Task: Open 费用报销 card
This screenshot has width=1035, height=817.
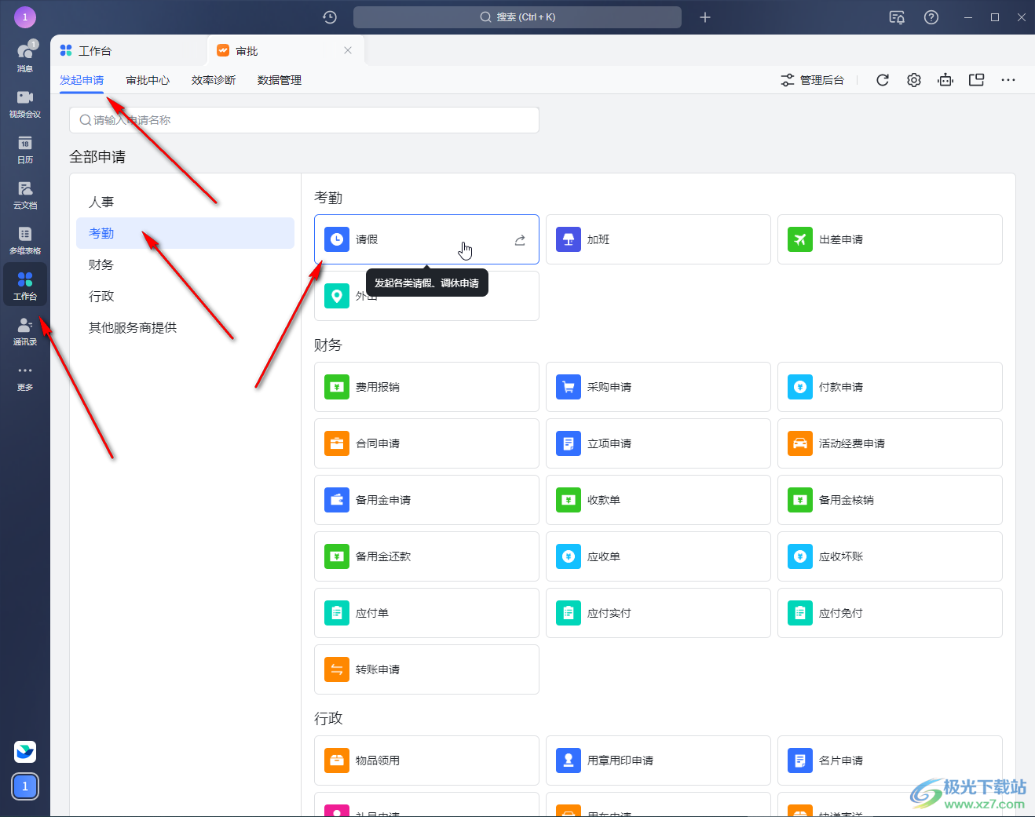Action: click(426, 387)
